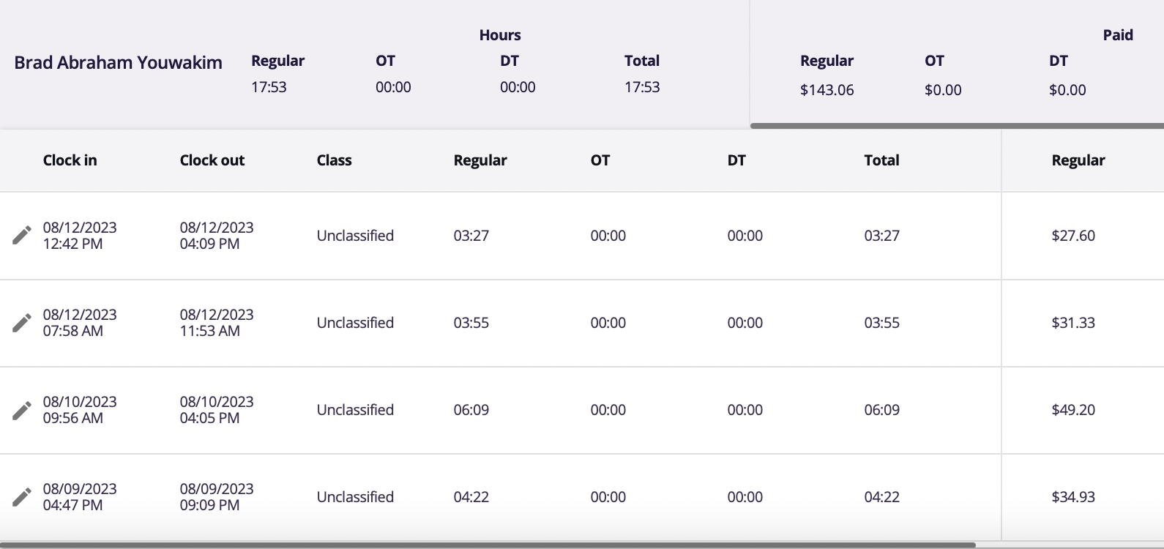Click the 09:09 PM clock out time
This screenshot has height=549, width=1164.
coord(209,505)
